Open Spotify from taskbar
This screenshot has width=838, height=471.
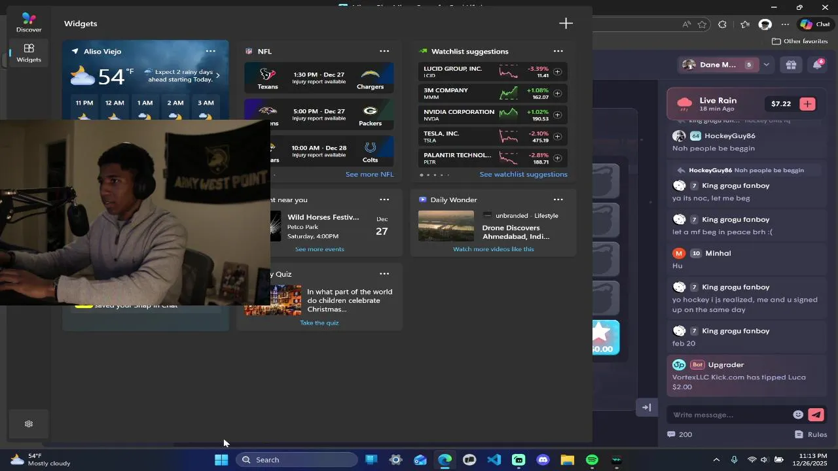coord(592,460)
